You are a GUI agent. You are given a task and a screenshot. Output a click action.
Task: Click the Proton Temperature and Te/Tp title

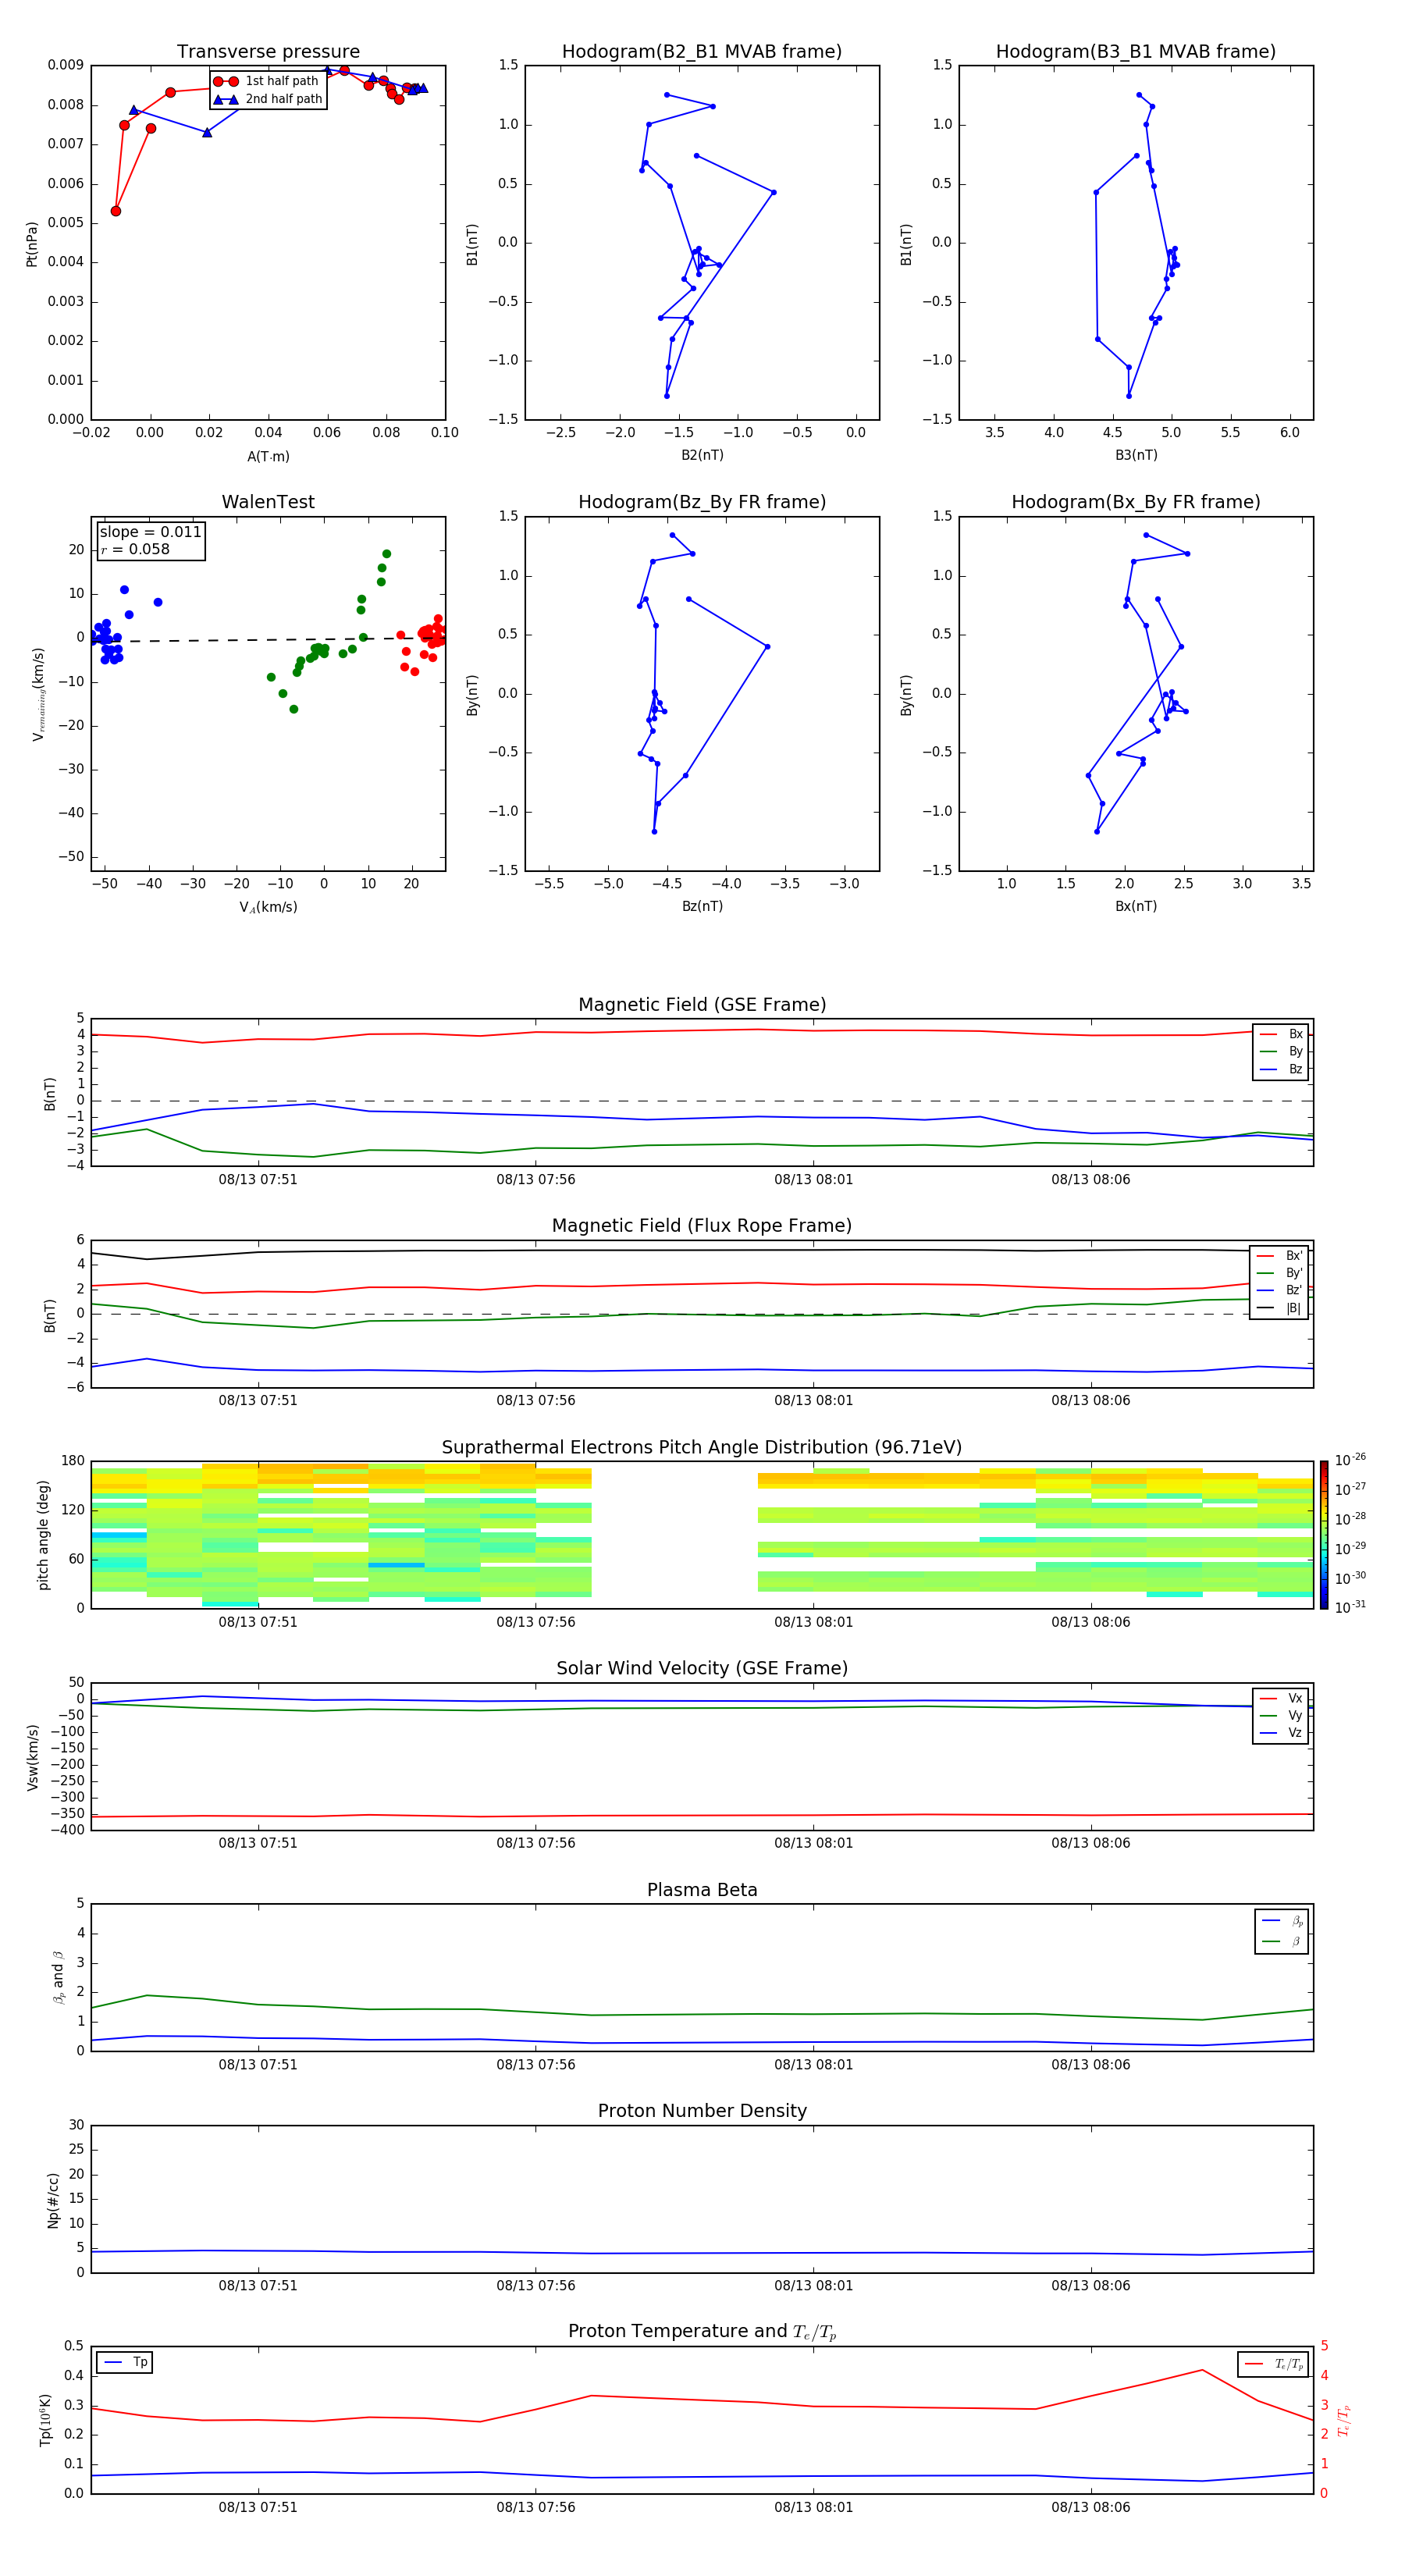[702, 2332]
